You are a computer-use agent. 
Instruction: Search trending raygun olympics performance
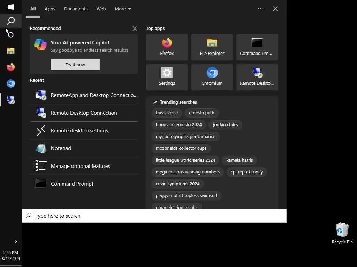point(185,136)
